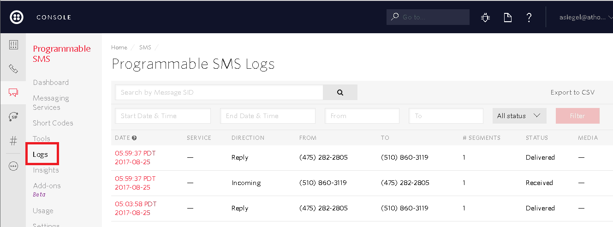Click the Twilio logo icon
Viewport: 613px width, 227px height.
(17, 17)
